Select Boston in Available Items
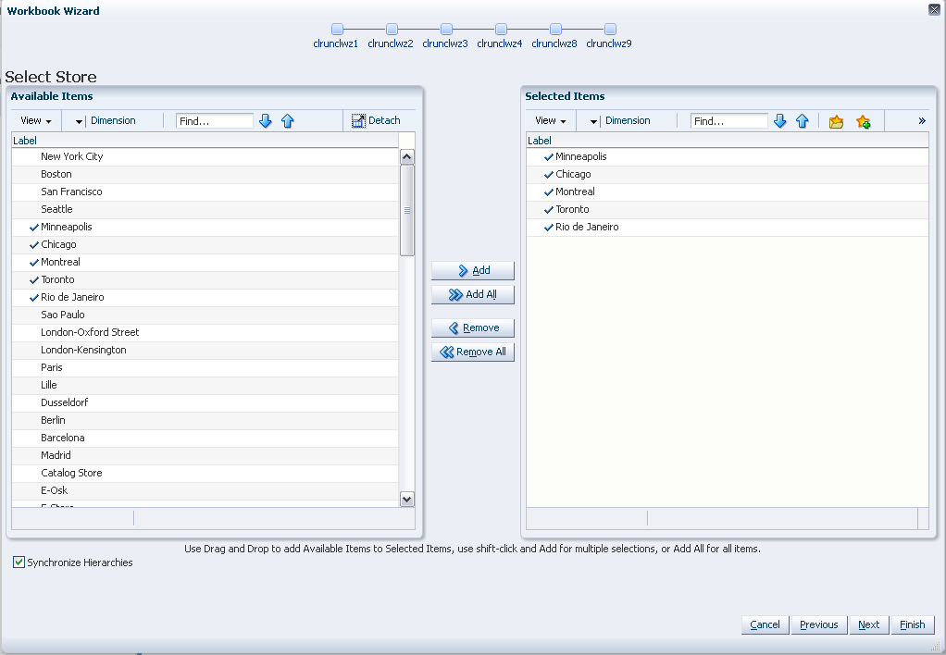The image size is (946, 655). [205, 174]
